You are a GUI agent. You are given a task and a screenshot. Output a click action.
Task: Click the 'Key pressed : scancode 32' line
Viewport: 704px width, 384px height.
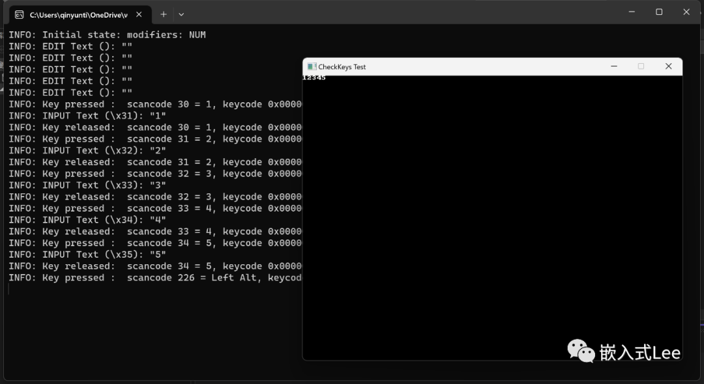(155, 173)
